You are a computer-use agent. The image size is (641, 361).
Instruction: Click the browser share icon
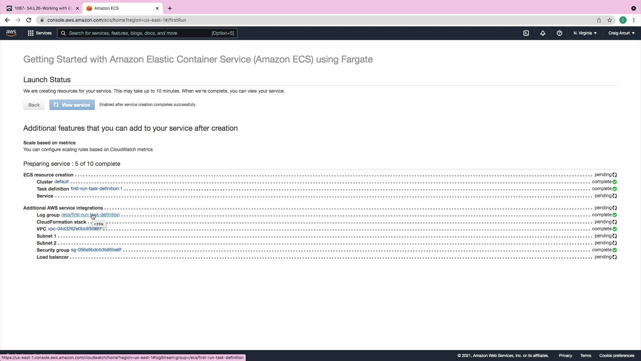pyautogui.click(x=599, y=20)
